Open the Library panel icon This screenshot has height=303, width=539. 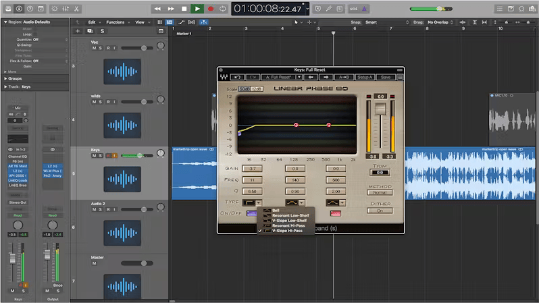(8, 9)
